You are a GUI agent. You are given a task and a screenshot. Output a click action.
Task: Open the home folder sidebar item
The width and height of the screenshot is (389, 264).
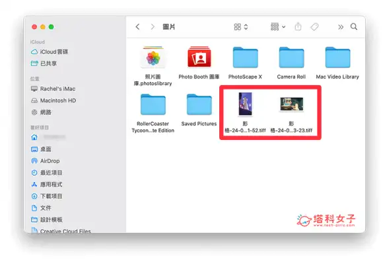click(48, 137)
